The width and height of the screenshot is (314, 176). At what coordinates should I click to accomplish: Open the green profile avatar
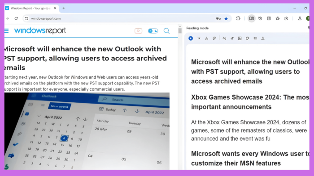pos(308,18)
